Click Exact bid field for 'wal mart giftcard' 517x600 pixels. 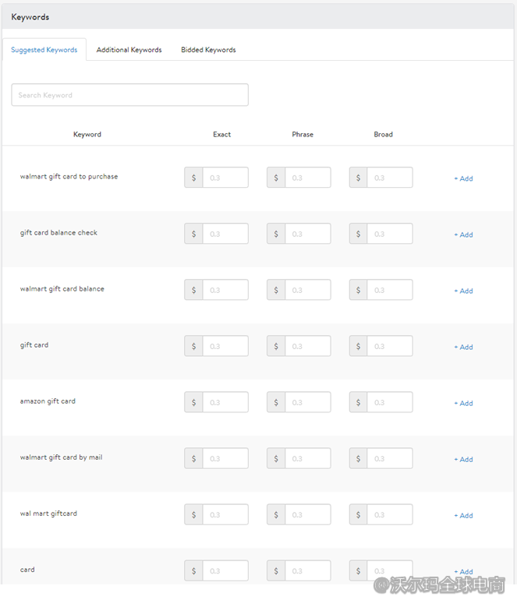tap(225, 514)
